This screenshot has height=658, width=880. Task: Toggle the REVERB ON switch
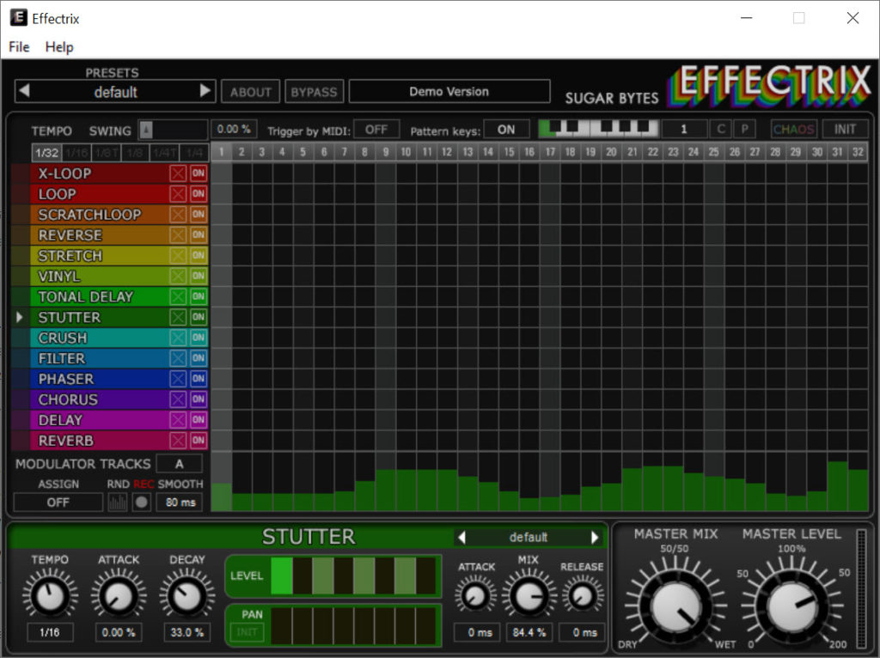click(199, 441)
